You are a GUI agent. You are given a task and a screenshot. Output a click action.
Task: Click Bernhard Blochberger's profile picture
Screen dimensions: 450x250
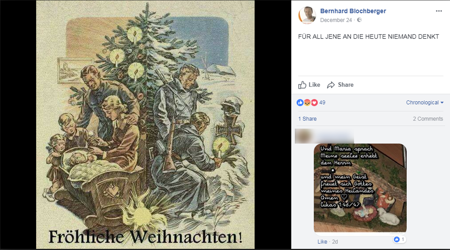tap(307, 15)
